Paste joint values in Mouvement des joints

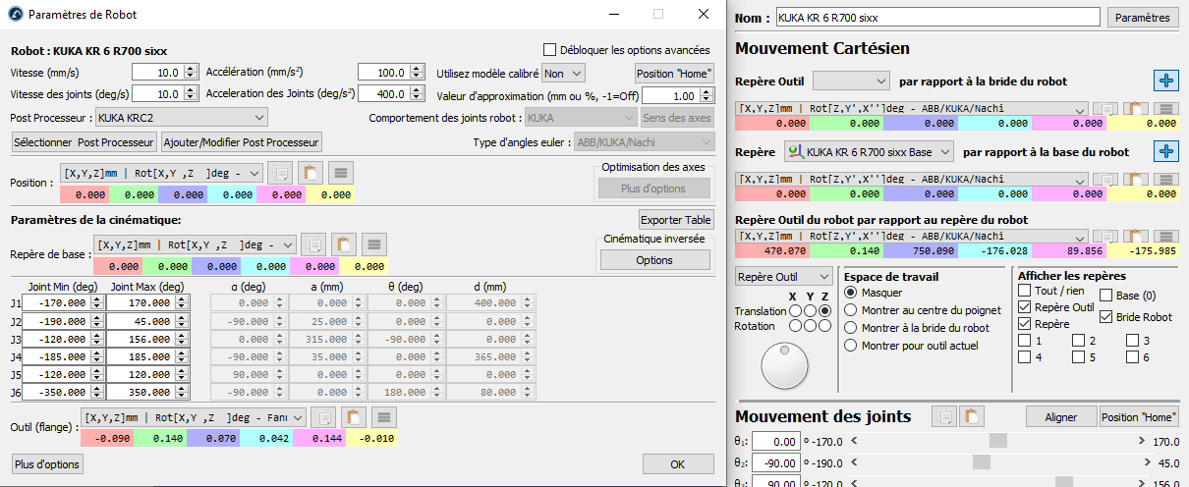972,416
